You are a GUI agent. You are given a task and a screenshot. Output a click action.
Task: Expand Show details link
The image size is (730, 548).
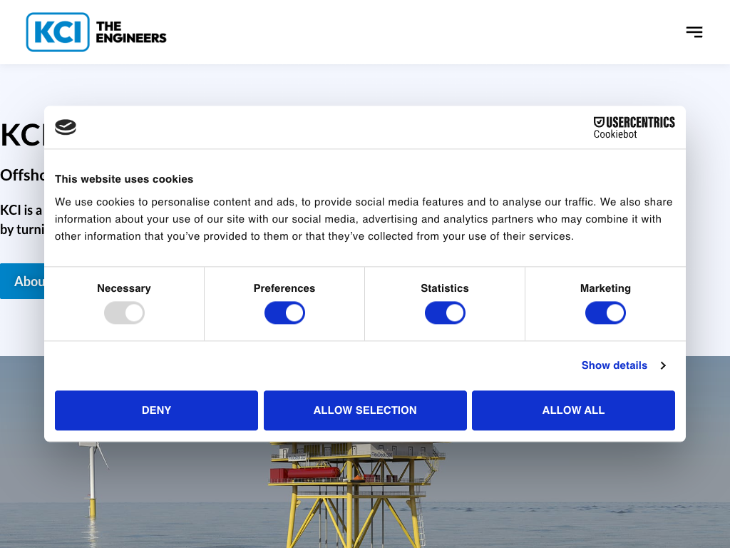pos(614,365)
